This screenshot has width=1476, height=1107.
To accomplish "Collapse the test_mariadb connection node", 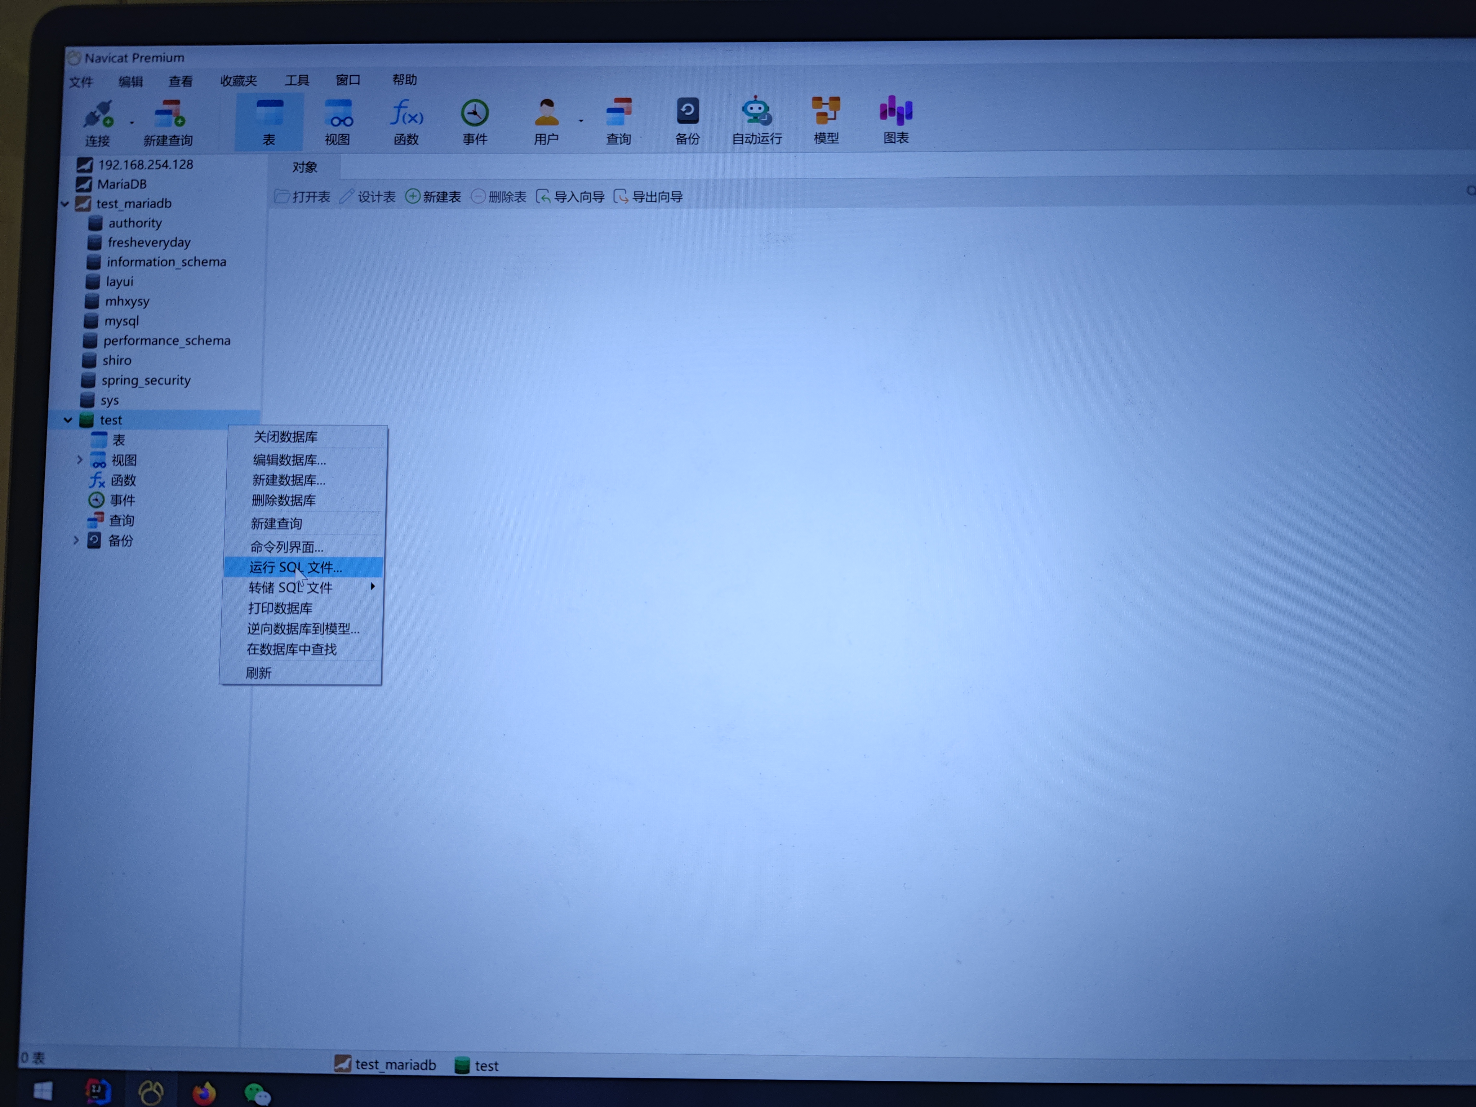I will click(x=65, y=204).
